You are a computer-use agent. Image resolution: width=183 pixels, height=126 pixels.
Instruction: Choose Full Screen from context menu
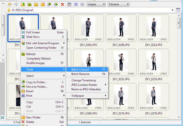coord(44,32)
